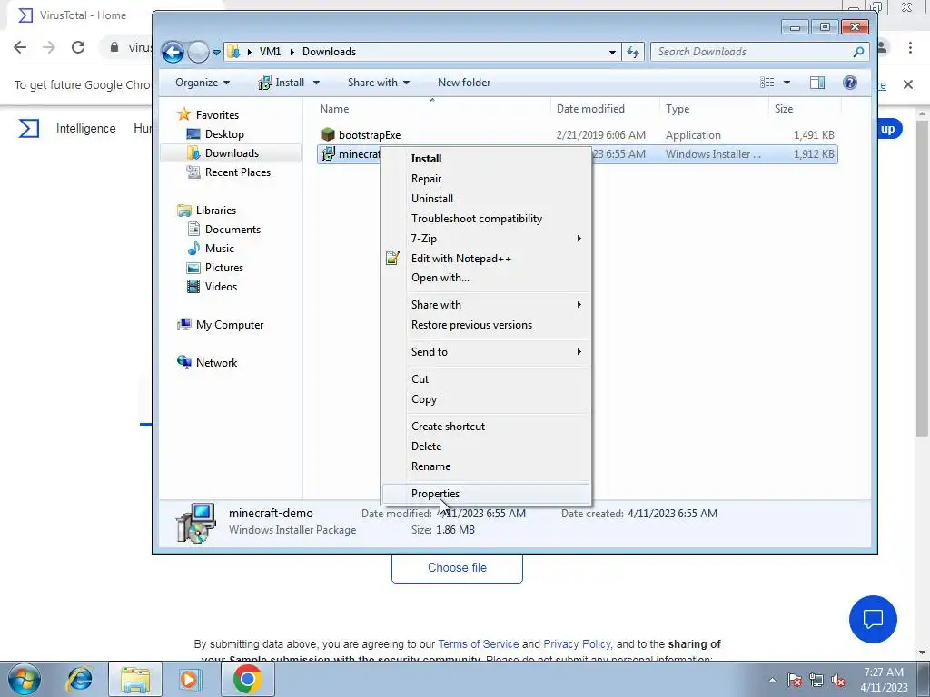This screenshot has width=930, height=697.
Task: Click the Explorer forward arrow button
Action: pyautogui.click(x=198, y=52)
